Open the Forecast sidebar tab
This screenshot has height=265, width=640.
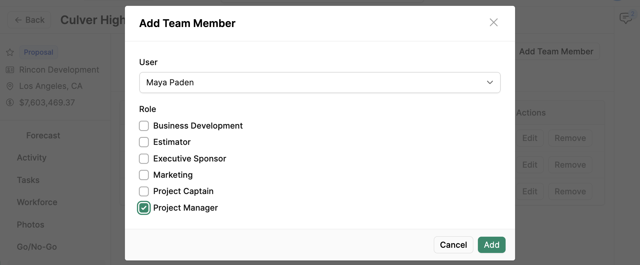43,135
